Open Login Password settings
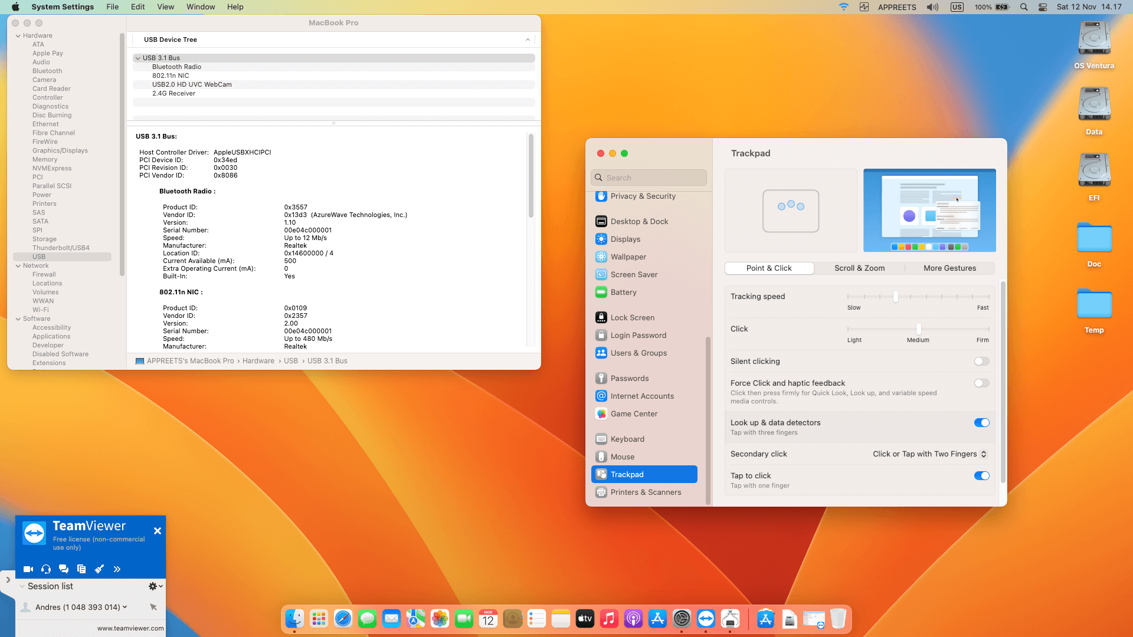This screenshot has height=637, width=1133. point(644,335)
